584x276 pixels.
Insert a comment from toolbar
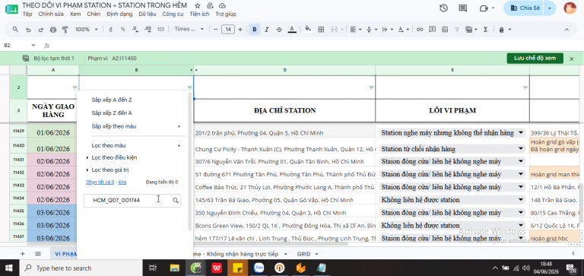[432, 30]
